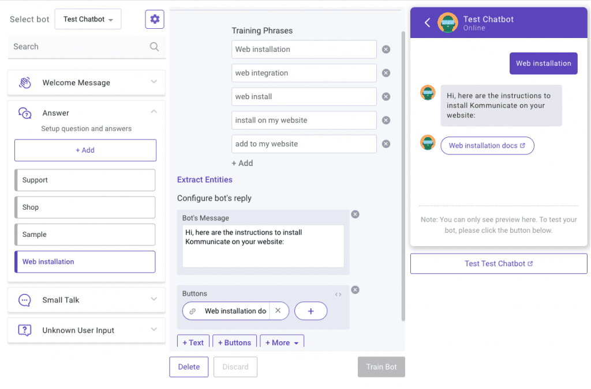This screenshot has height=389, width=591.
Task: Click the Train Bot button
Action: pyautogui.click(x=381, y=367)
